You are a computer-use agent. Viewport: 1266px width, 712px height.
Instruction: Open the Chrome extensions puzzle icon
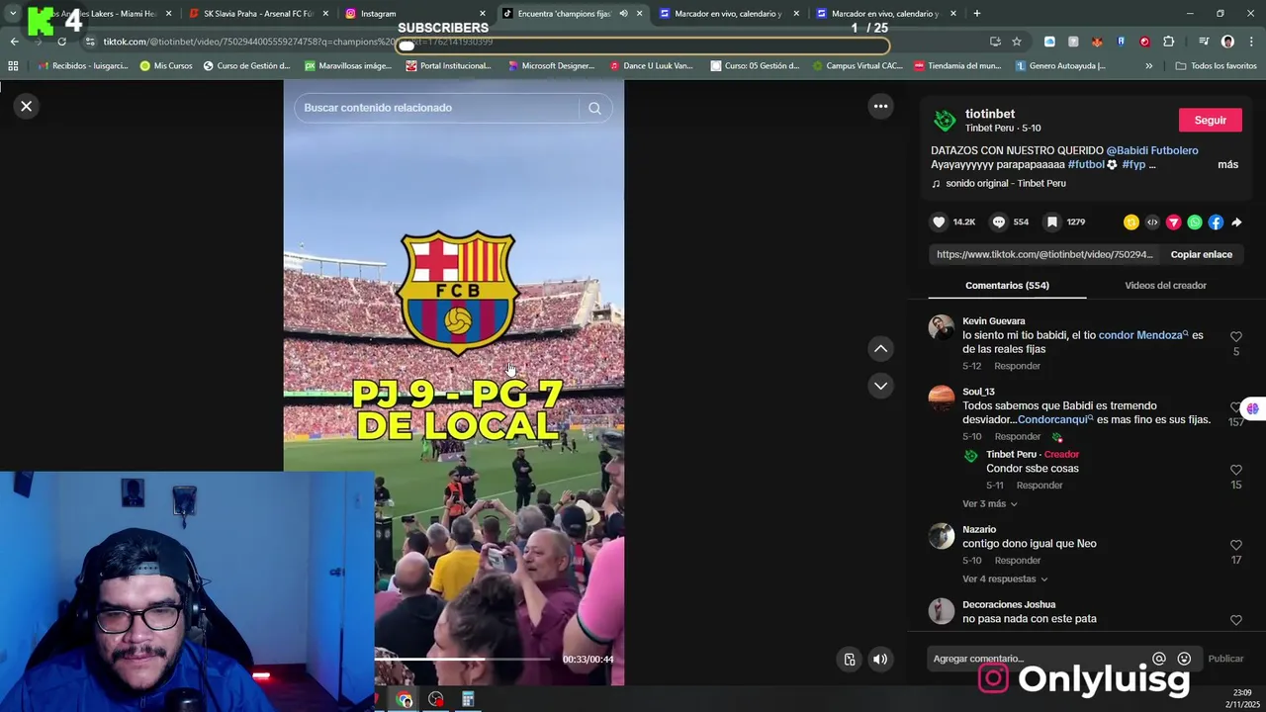coord(1169,42)
